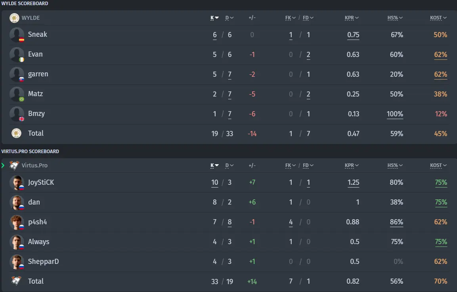The image size is (457, 292).
Task: Open Bmzy's avatar with UK flag
Action: [17, 114]
